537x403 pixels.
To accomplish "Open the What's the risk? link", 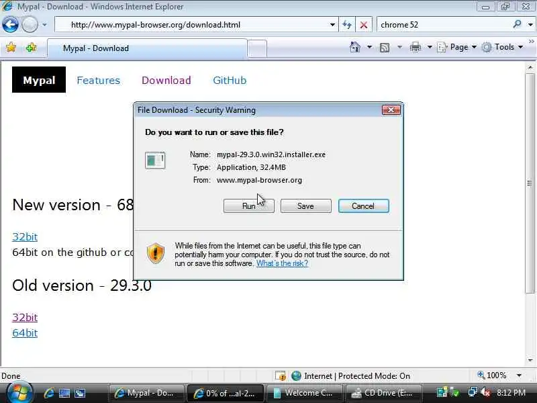I will coord(282,263).
